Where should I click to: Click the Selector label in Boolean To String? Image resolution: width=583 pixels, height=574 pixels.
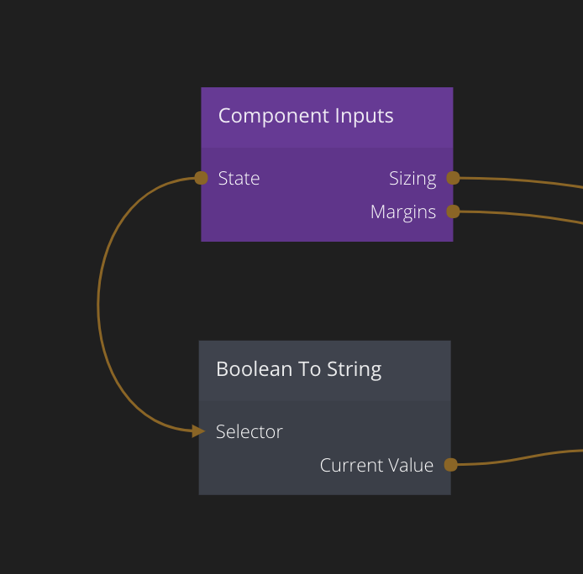[x=249, y=431]
